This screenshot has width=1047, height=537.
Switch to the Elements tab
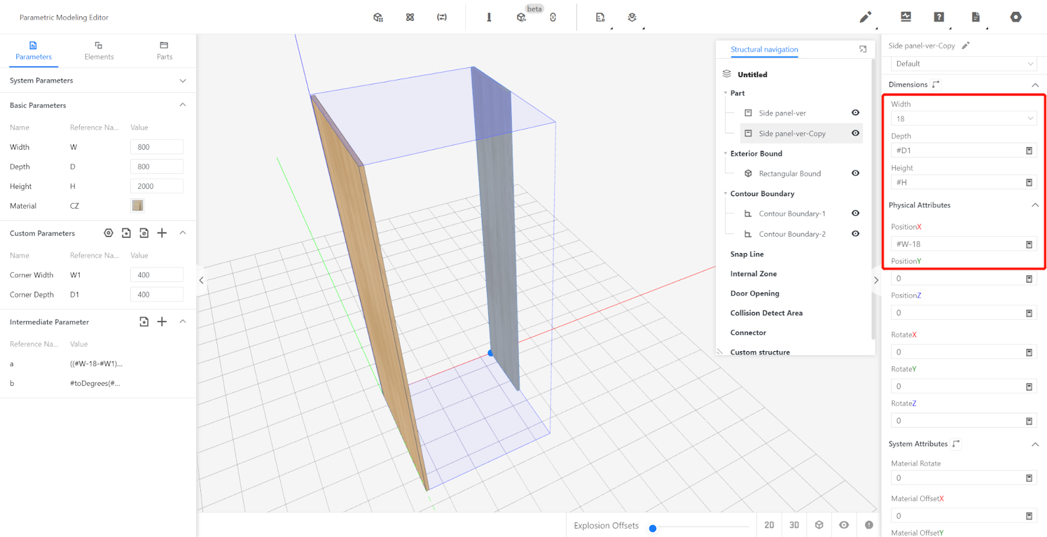tap(99, 50)
